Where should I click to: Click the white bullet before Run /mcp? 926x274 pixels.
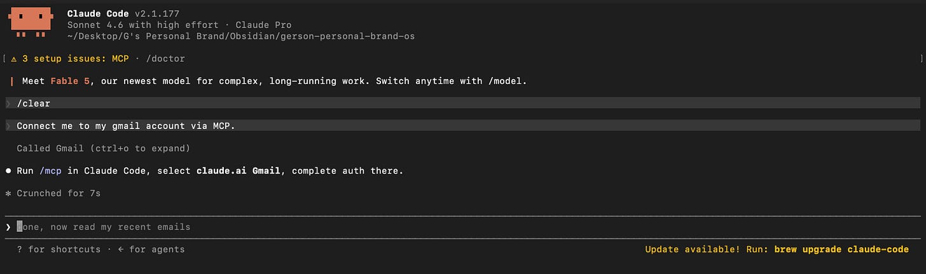tap(8, 171)
